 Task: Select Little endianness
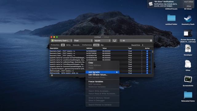pos(96,45)
